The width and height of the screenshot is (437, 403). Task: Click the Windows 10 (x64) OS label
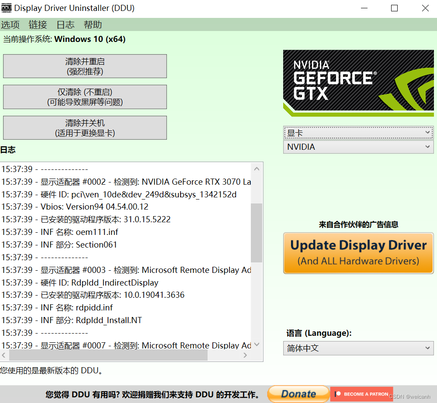(90, 39)
